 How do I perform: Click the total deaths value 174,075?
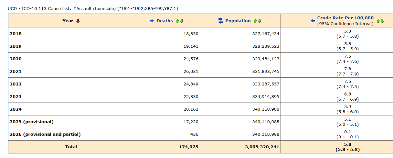189,147
